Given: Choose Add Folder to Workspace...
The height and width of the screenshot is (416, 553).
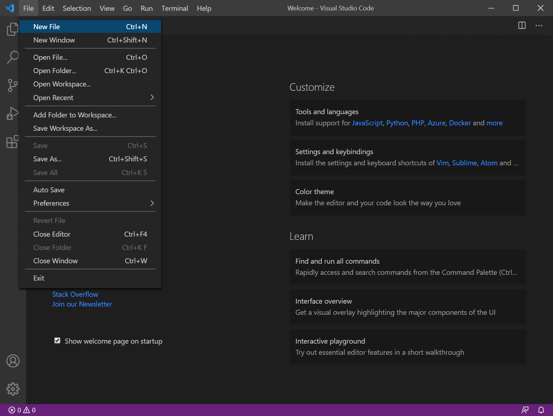Looking at the screenshot, I should [x=90, y=115].
